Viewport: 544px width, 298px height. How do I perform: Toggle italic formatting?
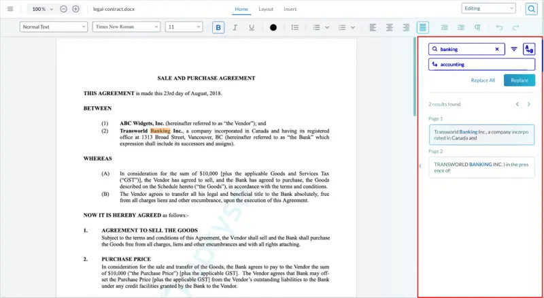[x=235, y=27]
